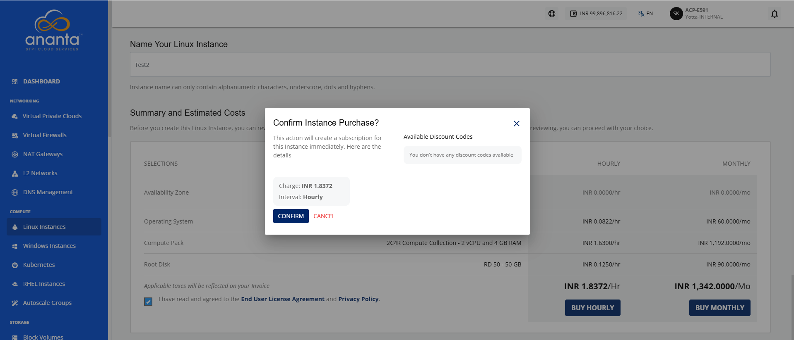The width and height of the screenshot is (794, 340).
Task: Click the Dashboard grid icon
Action: click(x=15, y=82)
